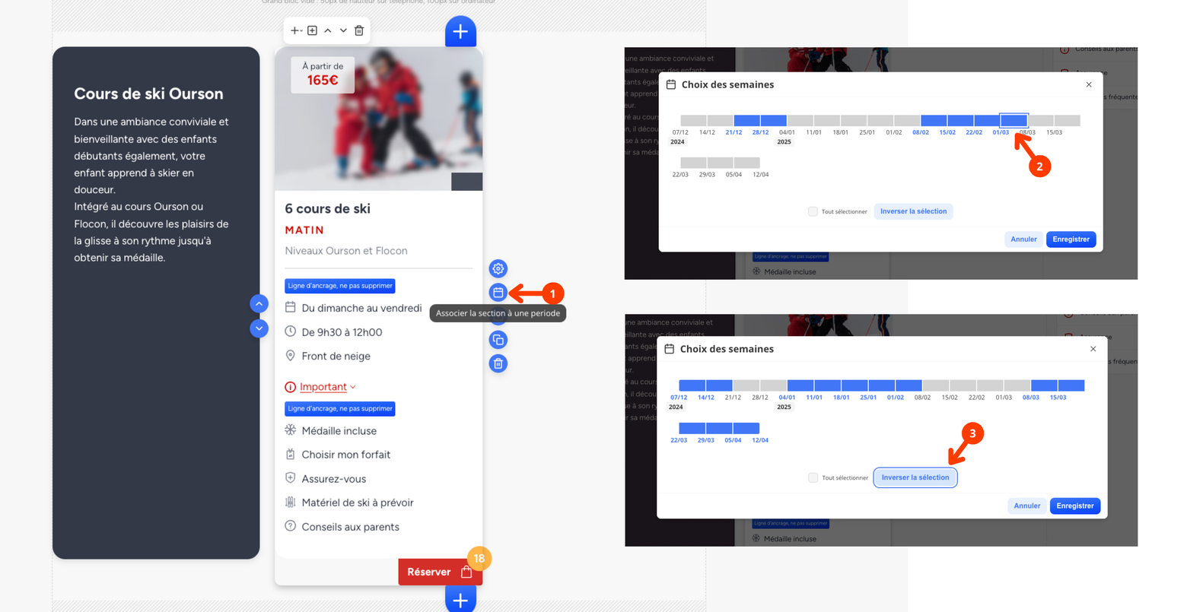
Task: Deselect the blue selected 21/12 week box
Action: [x=746, y=120]
